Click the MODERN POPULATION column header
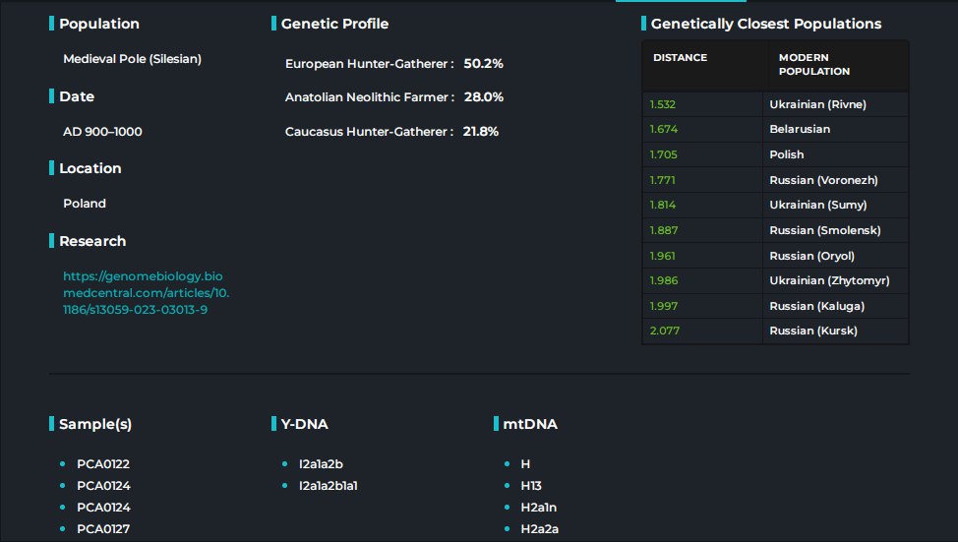The width and height of the screenshot is (958, 542). point(813,65)
